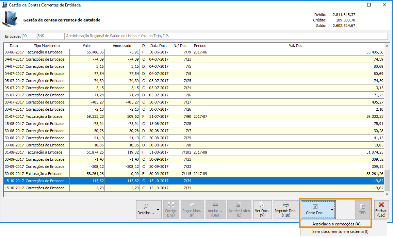Click the Entidade code field showing 001
The height and width of the screenshot is (238, 393).
29,36
